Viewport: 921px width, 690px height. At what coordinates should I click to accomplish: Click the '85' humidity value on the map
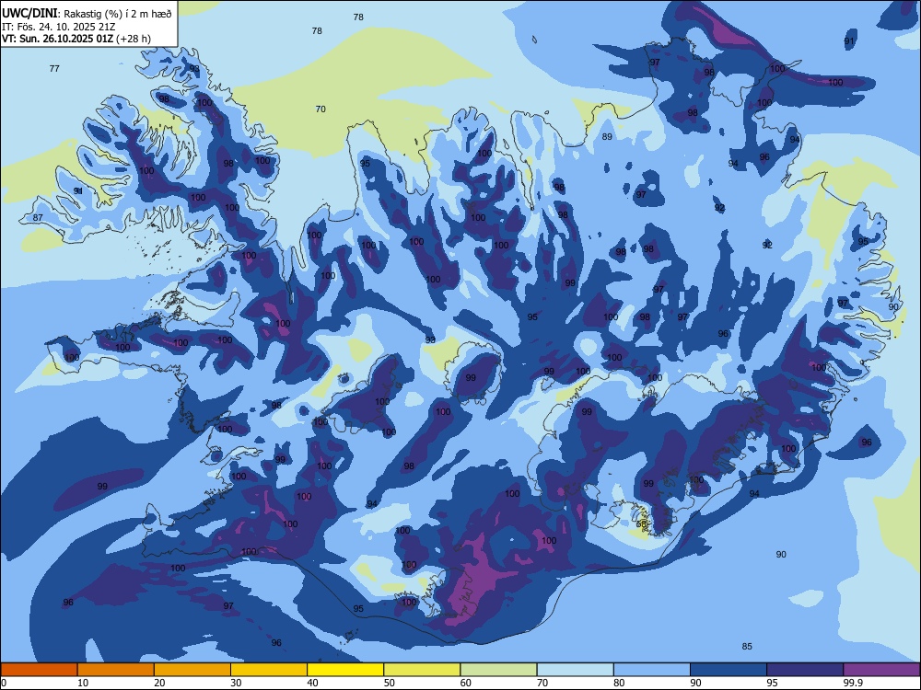pyautogui.click(x=747, y=647)
